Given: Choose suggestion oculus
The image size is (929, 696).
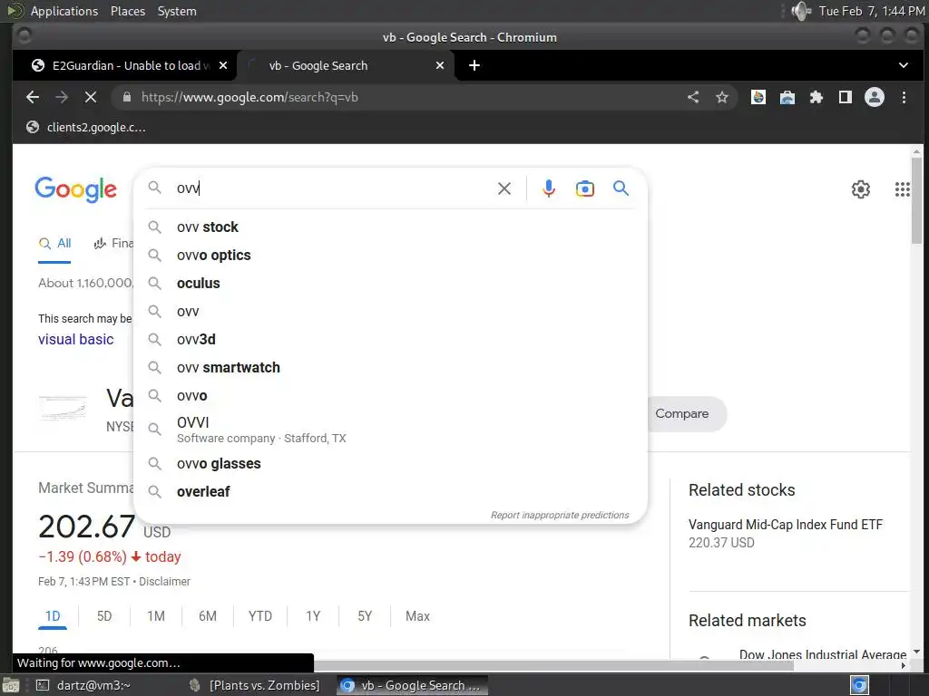Looking at the screenshot, I should coord(390,283).
